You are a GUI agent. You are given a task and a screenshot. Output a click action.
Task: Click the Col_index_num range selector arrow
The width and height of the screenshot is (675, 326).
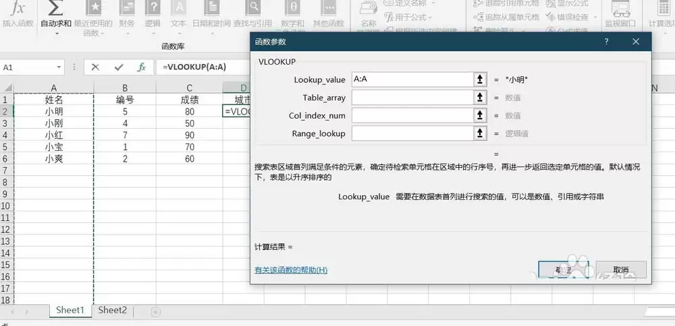480,116
